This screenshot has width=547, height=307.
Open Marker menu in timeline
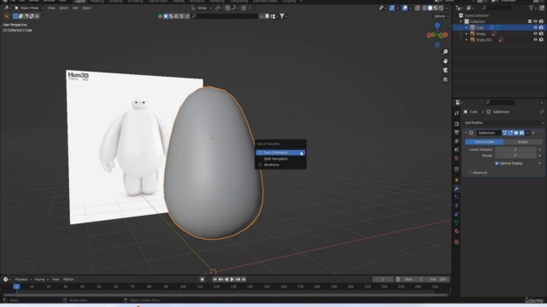68,279
